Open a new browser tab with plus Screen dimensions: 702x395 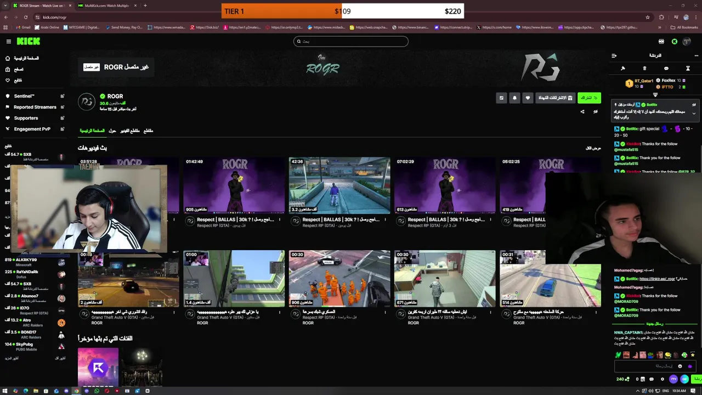click(x=145, y=5)
